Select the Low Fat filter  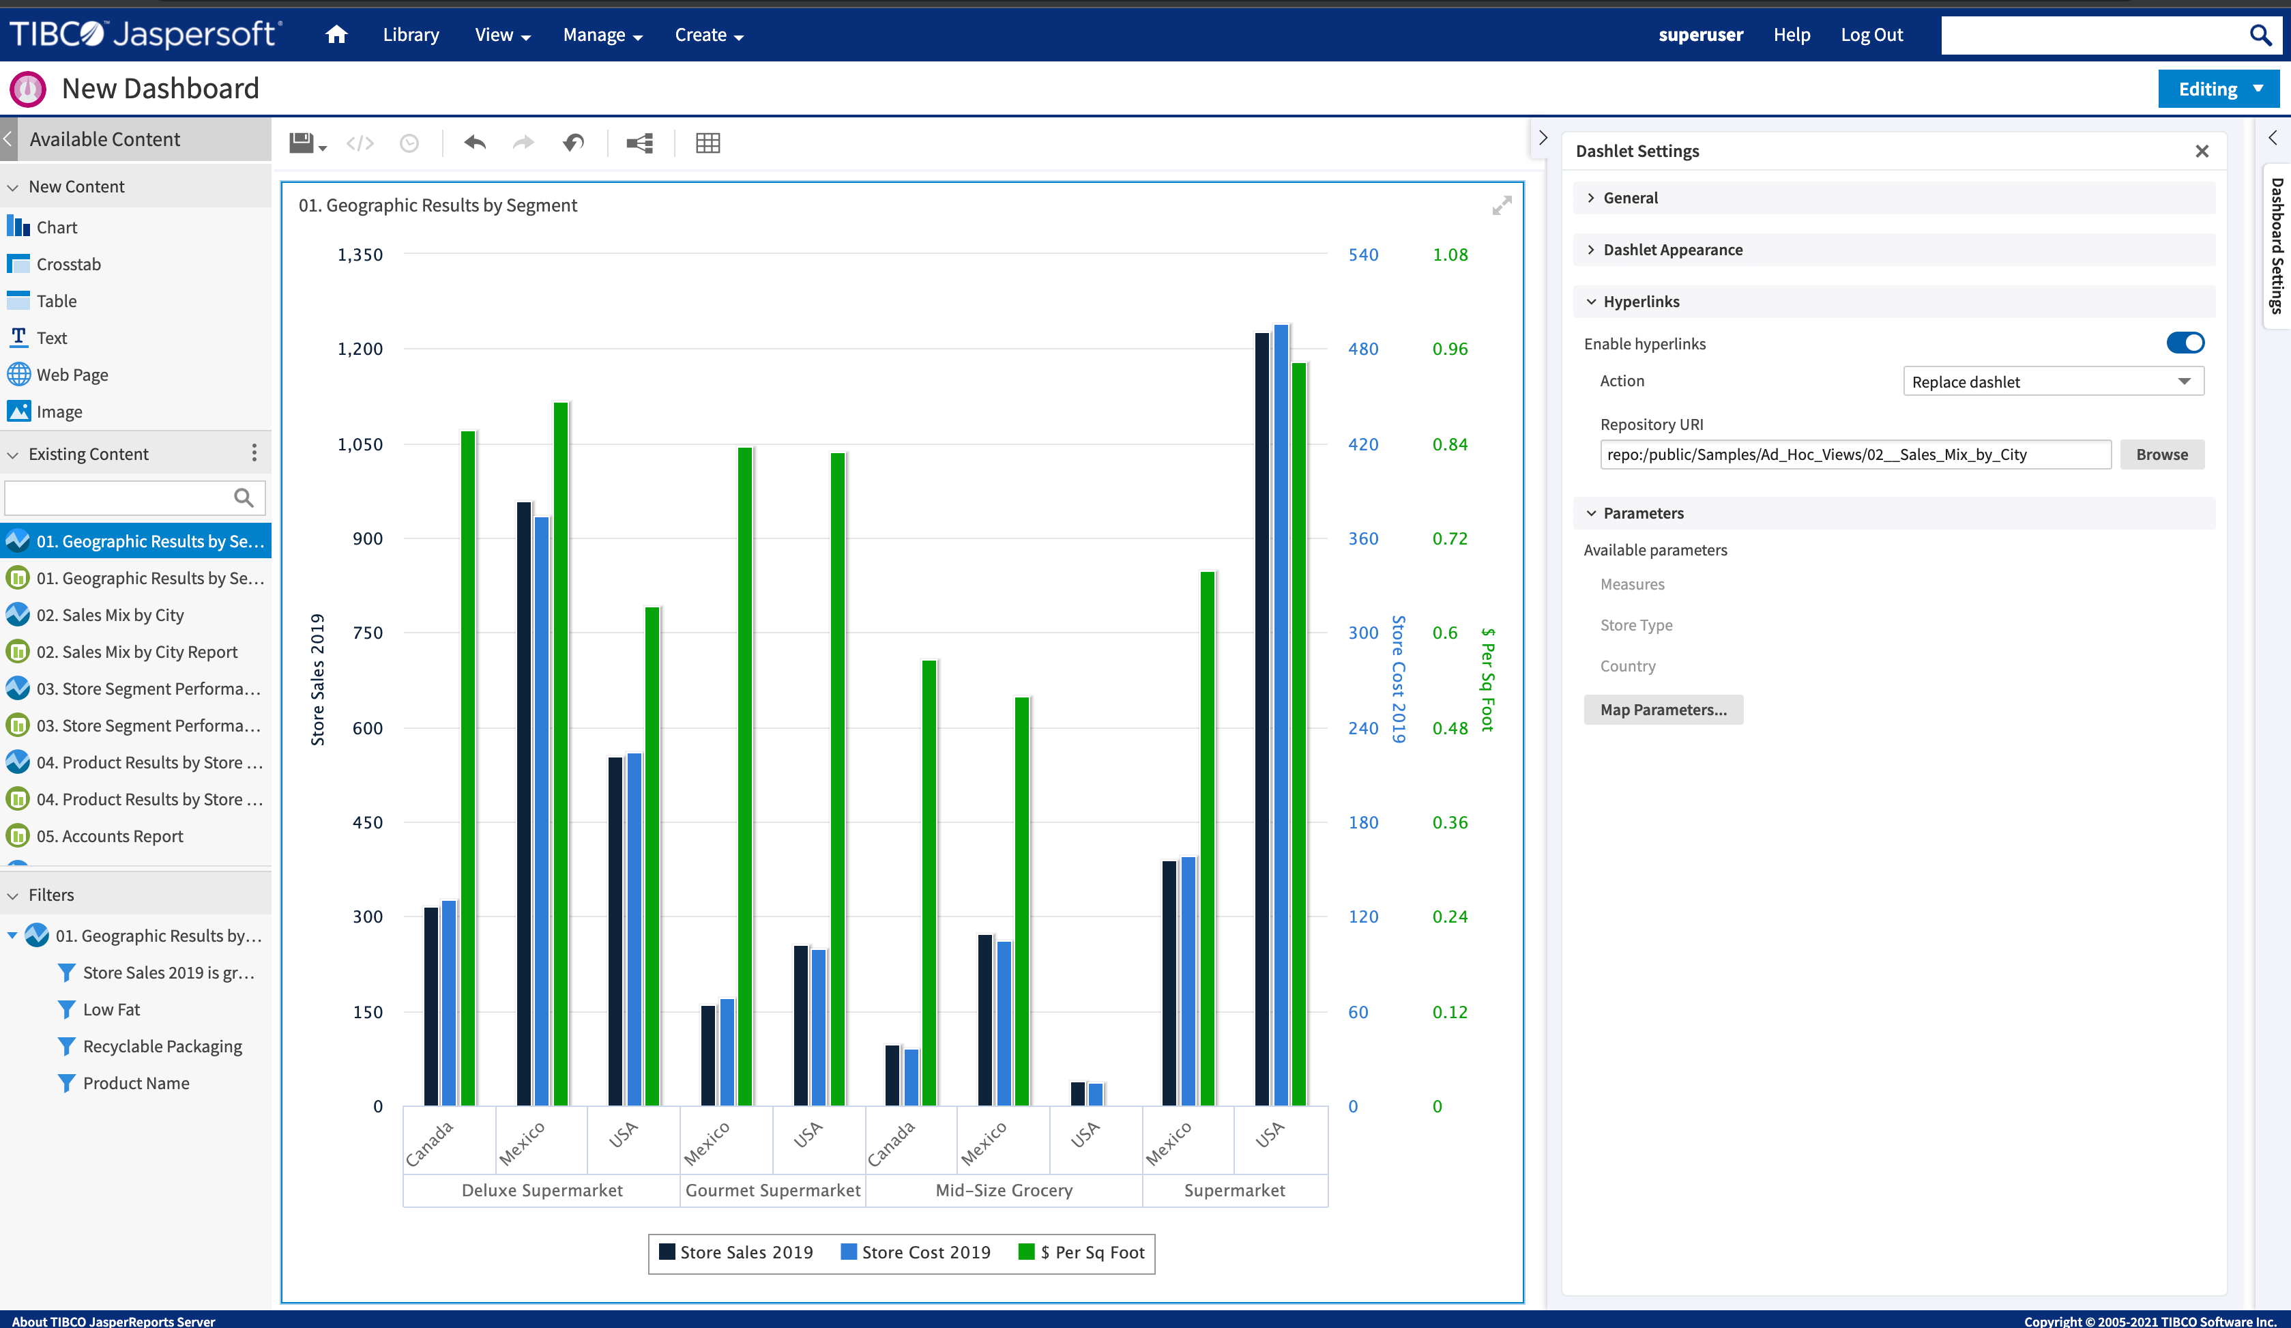(x=111, y=1009)
